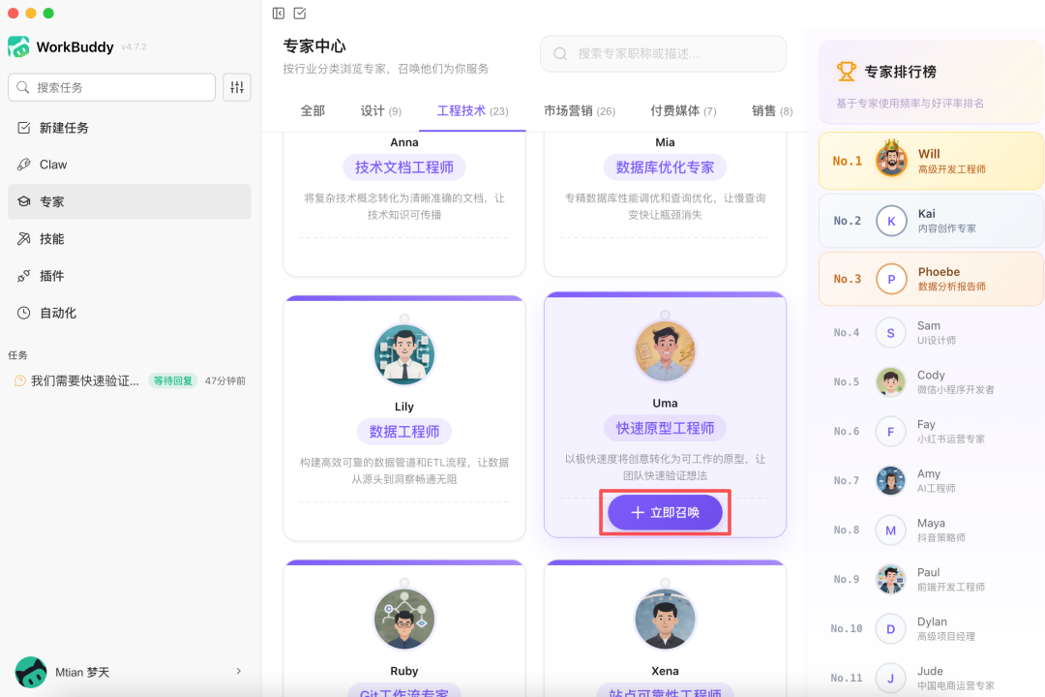Select 专家 in sidebar
The height and width of the screenshot is (697, 1045).
click(x=130, y=201)
